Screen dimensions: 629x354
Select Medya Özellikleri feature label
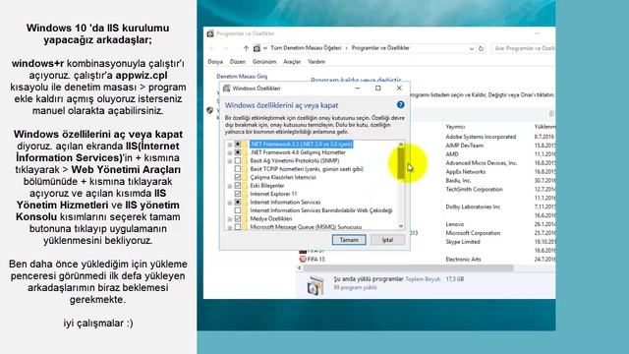pos(271,218)
